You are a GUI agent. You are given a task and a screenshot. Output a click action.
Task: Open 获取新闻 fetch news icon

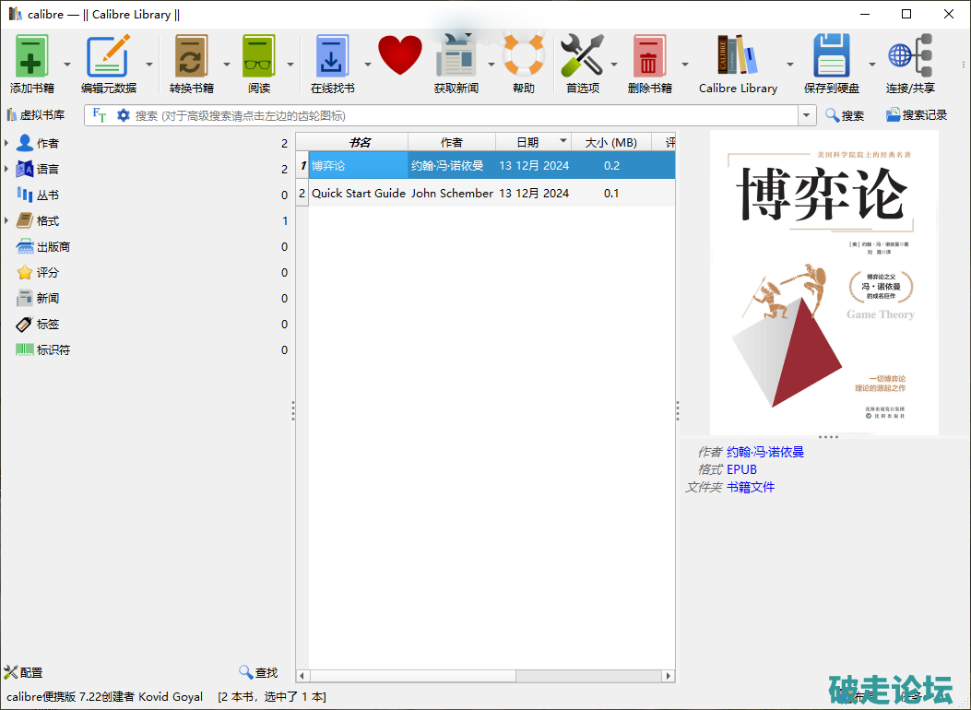coord(456,57)
